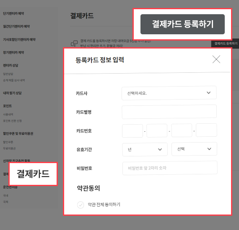
Task: Open 장기렌터카 계약 menu item
Action: coord(13,52)
